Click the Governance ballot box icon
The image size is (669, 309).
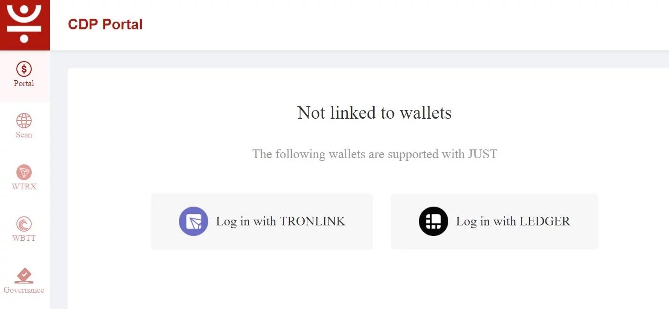point(24,276)
